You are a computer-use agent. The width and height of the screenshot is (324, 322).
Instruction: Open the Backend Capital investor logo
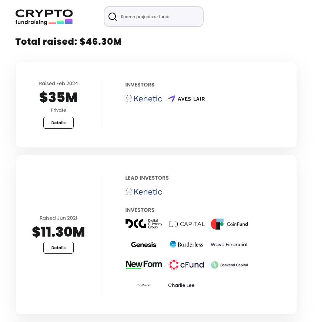[x=229, y=265]
